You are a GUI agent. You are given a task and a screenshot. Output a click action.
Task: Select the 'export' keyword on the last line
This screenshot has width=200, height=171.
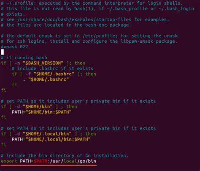[9, 161]
